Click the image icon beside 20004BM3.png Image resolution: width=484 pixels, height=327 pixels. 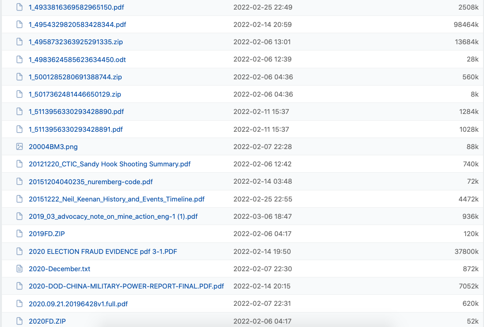tap(19, 147)
